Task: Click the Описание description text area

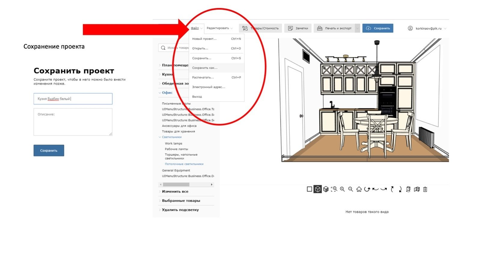Action: tap(73, 122)
